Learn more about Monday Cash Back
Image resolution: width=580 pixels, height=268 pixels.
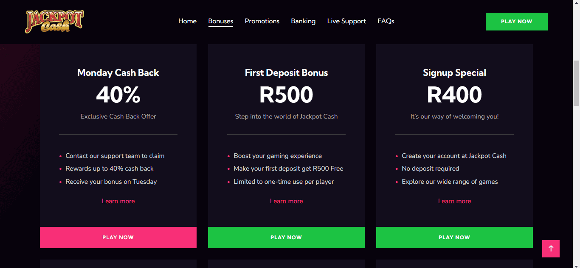coord(118,201)
